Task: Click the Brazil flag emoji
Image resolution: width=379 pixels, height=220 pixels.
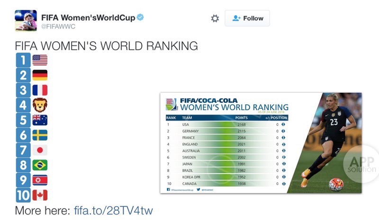Action: pyautogui.click(x=40, y=165)
